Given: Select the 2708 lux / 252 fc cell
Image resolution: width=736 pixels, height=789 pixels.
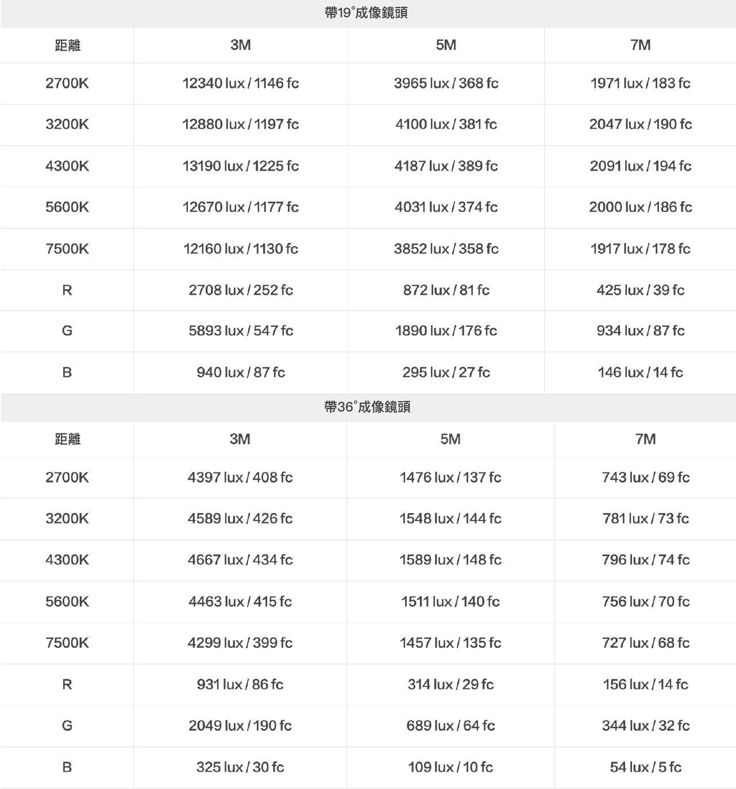Looking at the screenshot, I should (x=241, y=290).
